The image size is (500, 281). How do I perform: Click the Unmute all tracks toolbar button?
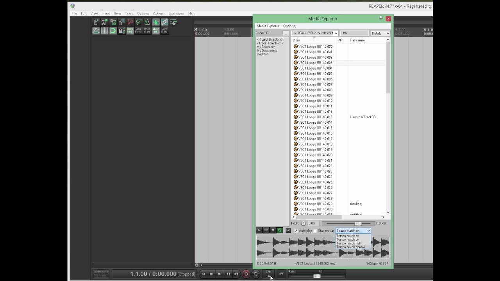pyautogui.click(x=164, y=30)
